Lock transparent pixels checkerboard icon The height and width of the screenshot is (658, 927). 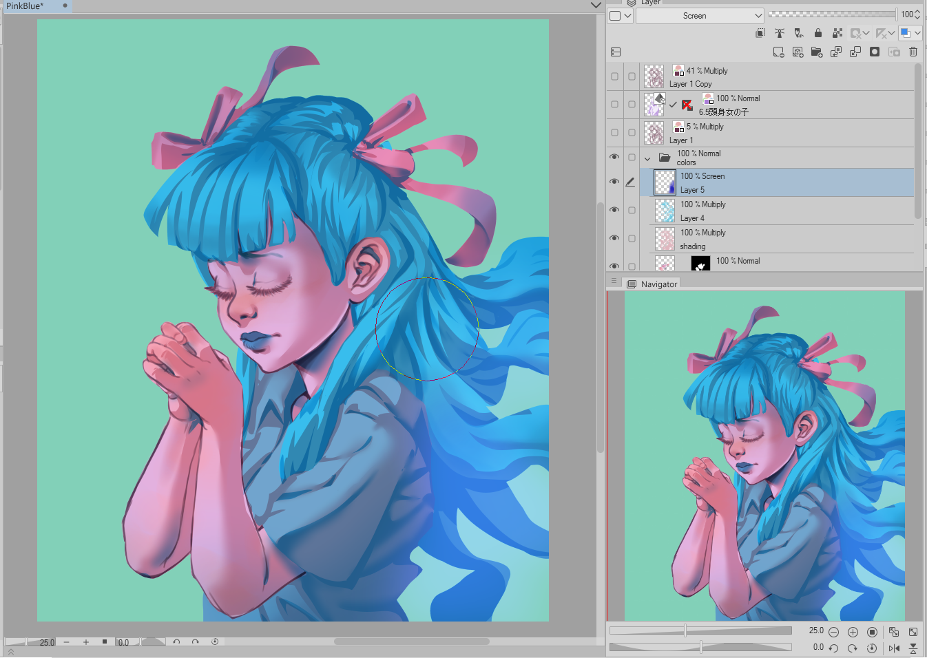pyautogui.click(x=837, y=33)
